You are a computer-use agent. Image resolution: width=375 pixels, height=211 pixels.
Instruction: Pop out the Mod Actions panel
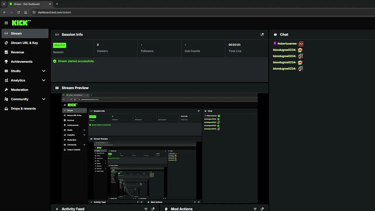point(262,209)
